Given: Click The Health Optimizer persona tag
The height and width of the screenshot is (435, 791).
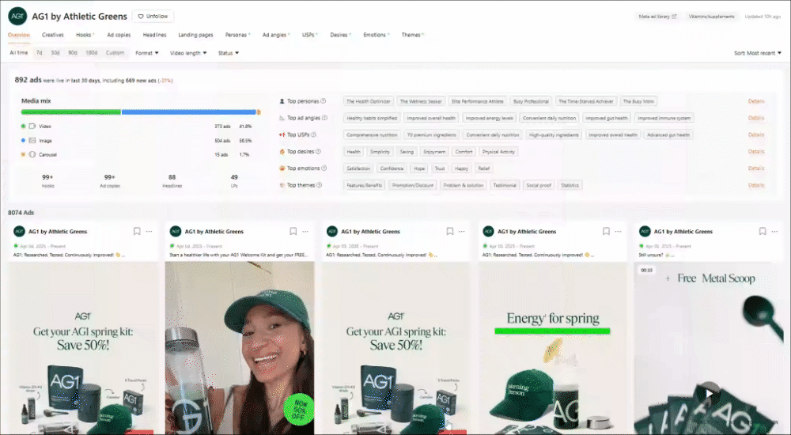Looking at the screenshot, I should click(369, 101).
